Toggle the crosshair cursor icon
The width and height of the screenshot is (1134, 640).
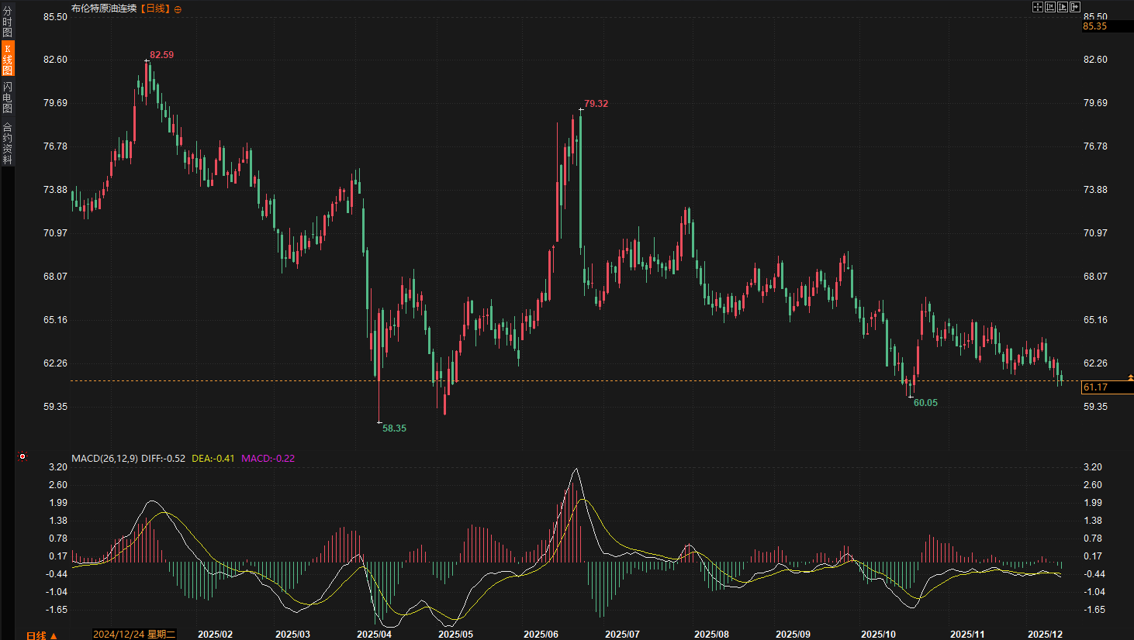coord(1037,7)
